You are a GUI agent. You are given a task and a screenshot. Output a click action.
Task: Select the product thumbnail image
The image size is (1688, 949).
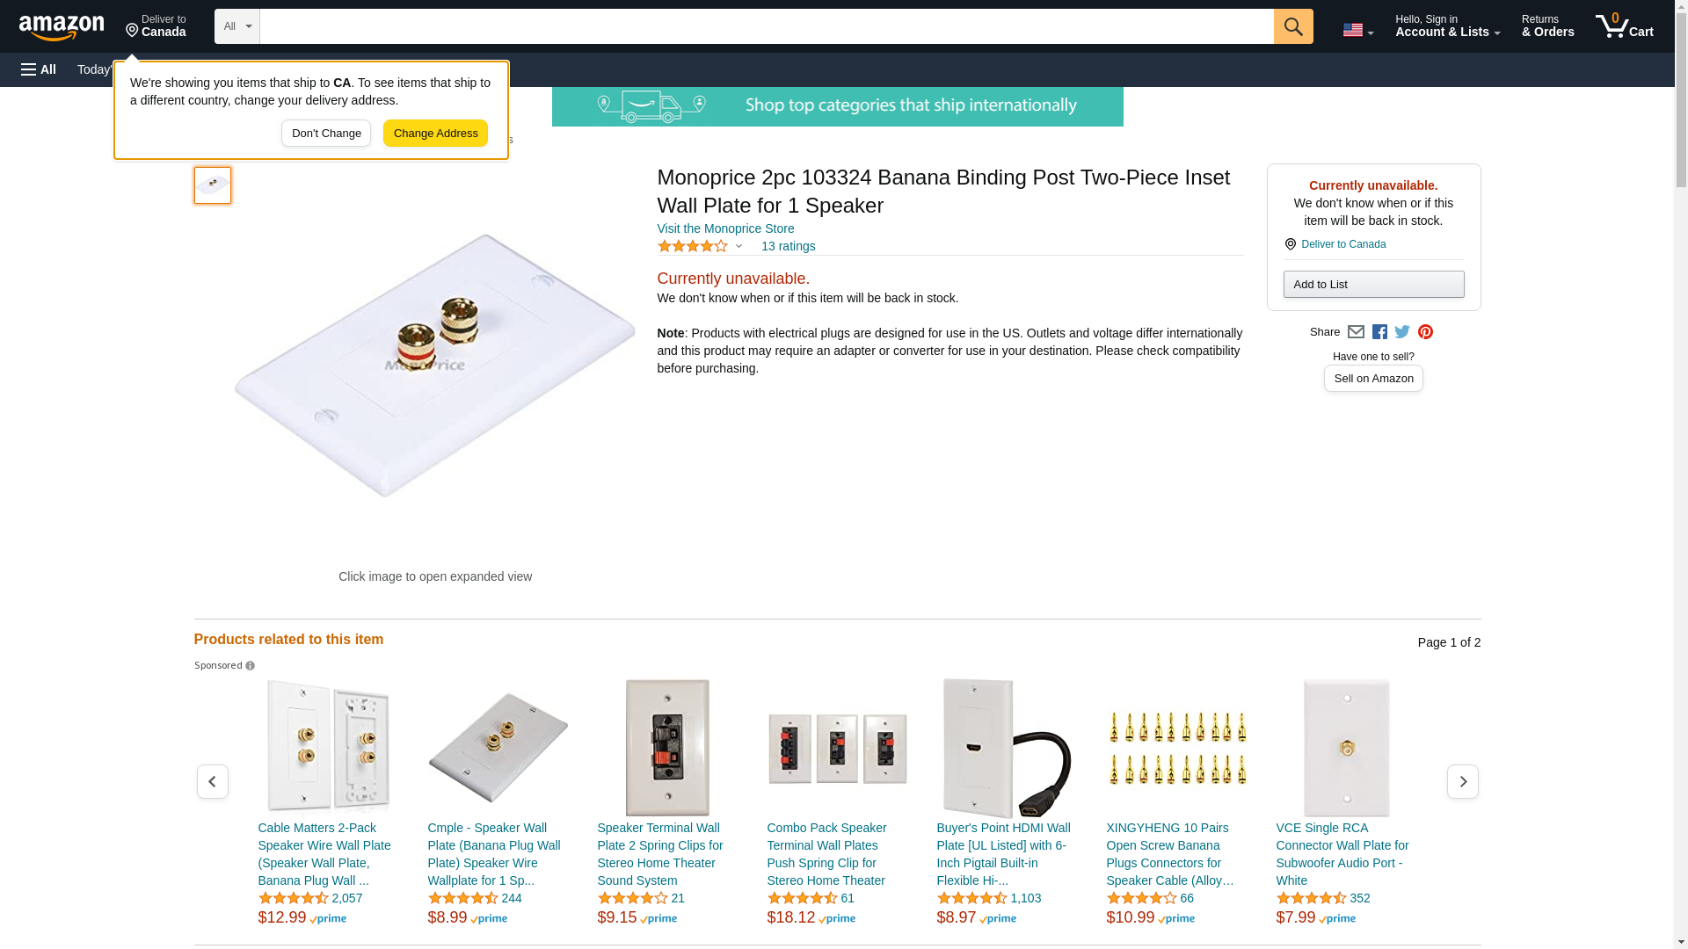tap(213, 185)
